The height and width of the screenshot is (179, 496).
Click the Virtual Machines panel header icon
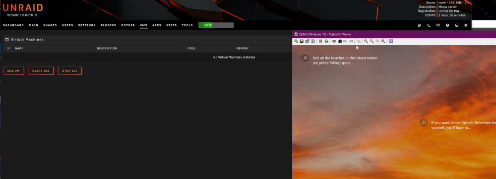click(x=7, y=40)
